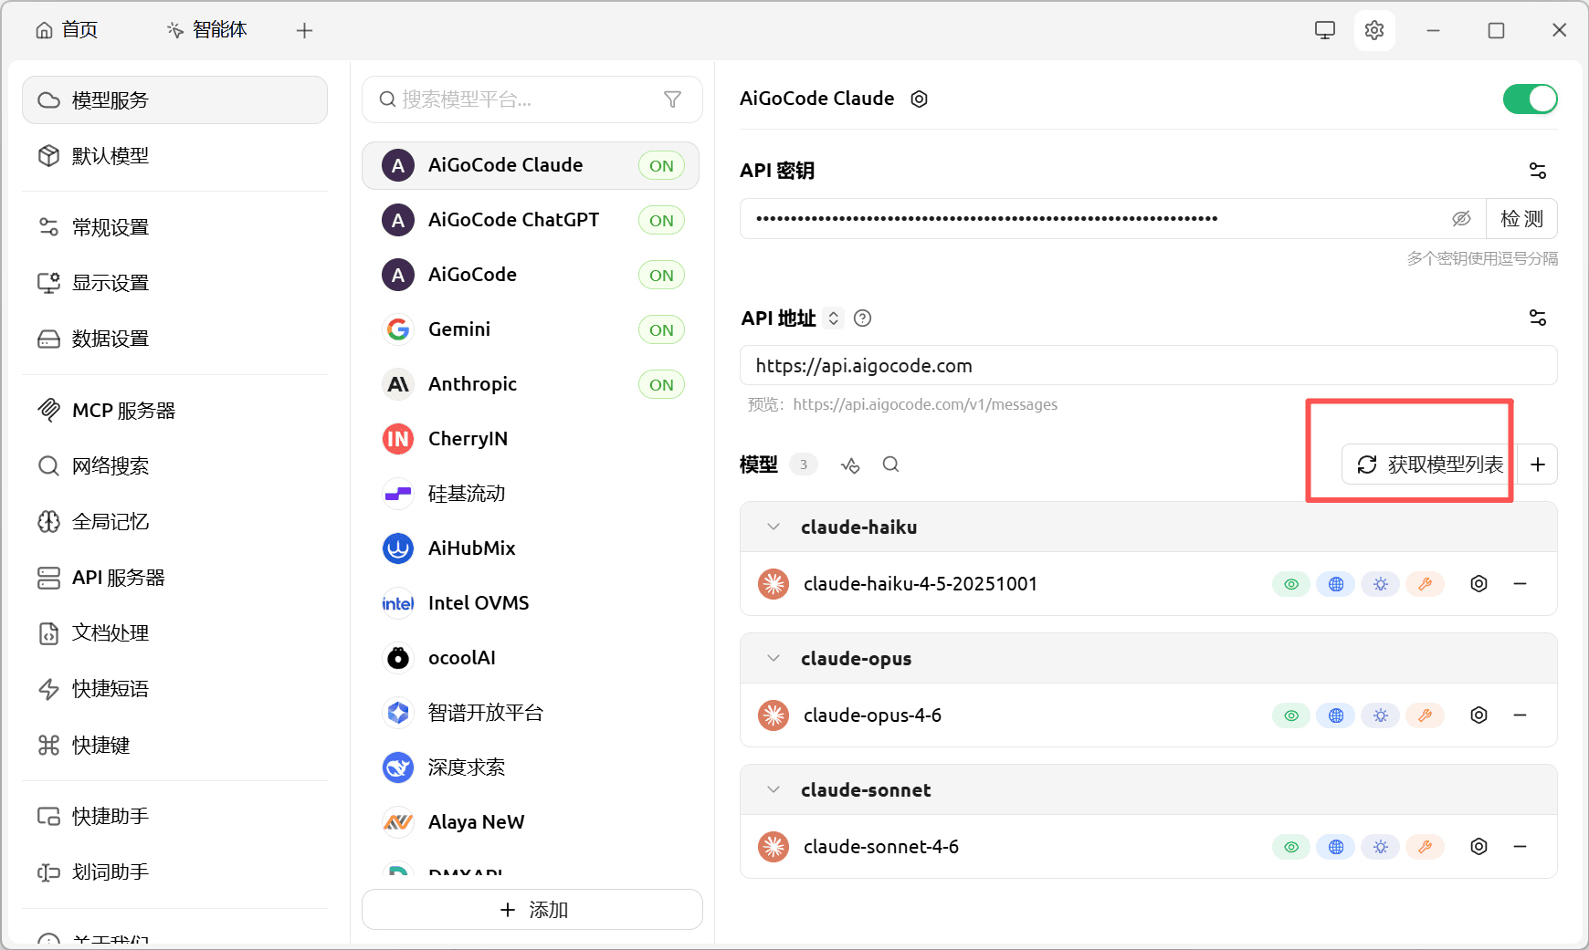Focus the 搜索模型平台 search field
The height and width of the screenshot is (950, 1589).
[532, 99]
